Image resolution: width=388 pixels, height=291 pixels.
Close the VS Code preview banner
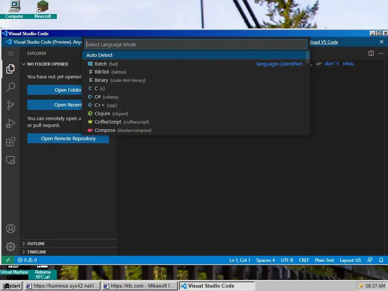pyautogui.click(x=382, y=42)
